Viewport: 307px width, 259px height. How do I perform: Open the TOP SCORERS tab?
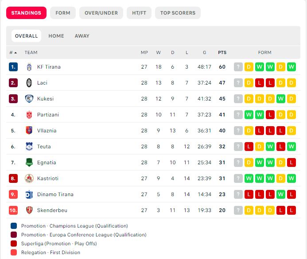pyautogui.click(x=178, y=13)
